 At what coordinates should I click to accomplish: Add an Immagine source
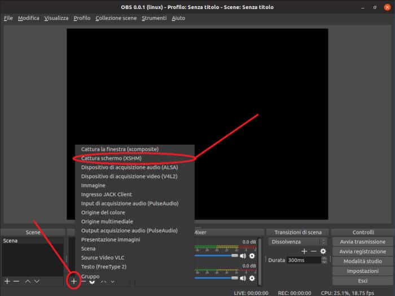click(135, 186)
